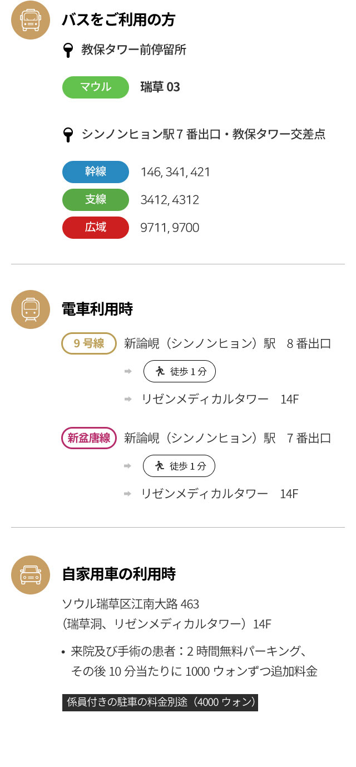Select the green マウル bus badge

click(x=96, y=87)
